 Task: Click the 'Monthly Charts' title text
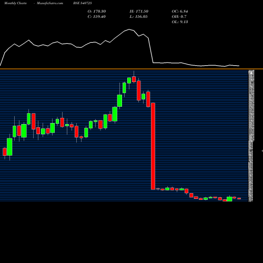(15, 3)
